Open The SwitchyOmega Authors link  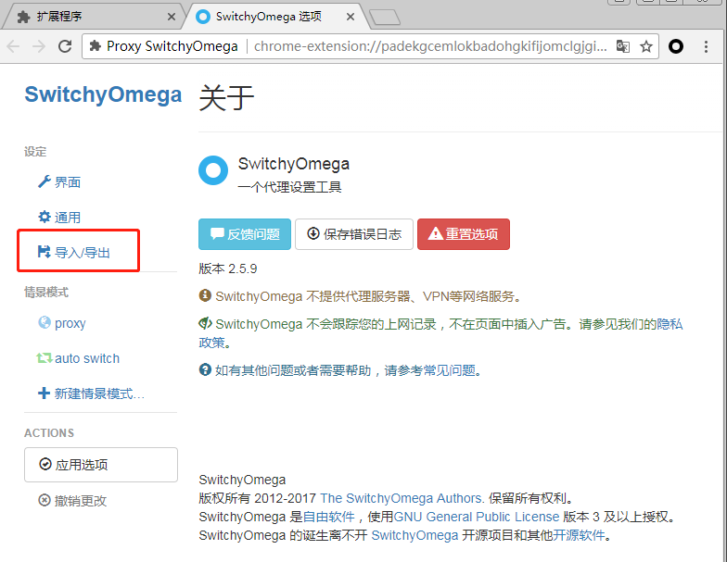(x=402, y=498)
